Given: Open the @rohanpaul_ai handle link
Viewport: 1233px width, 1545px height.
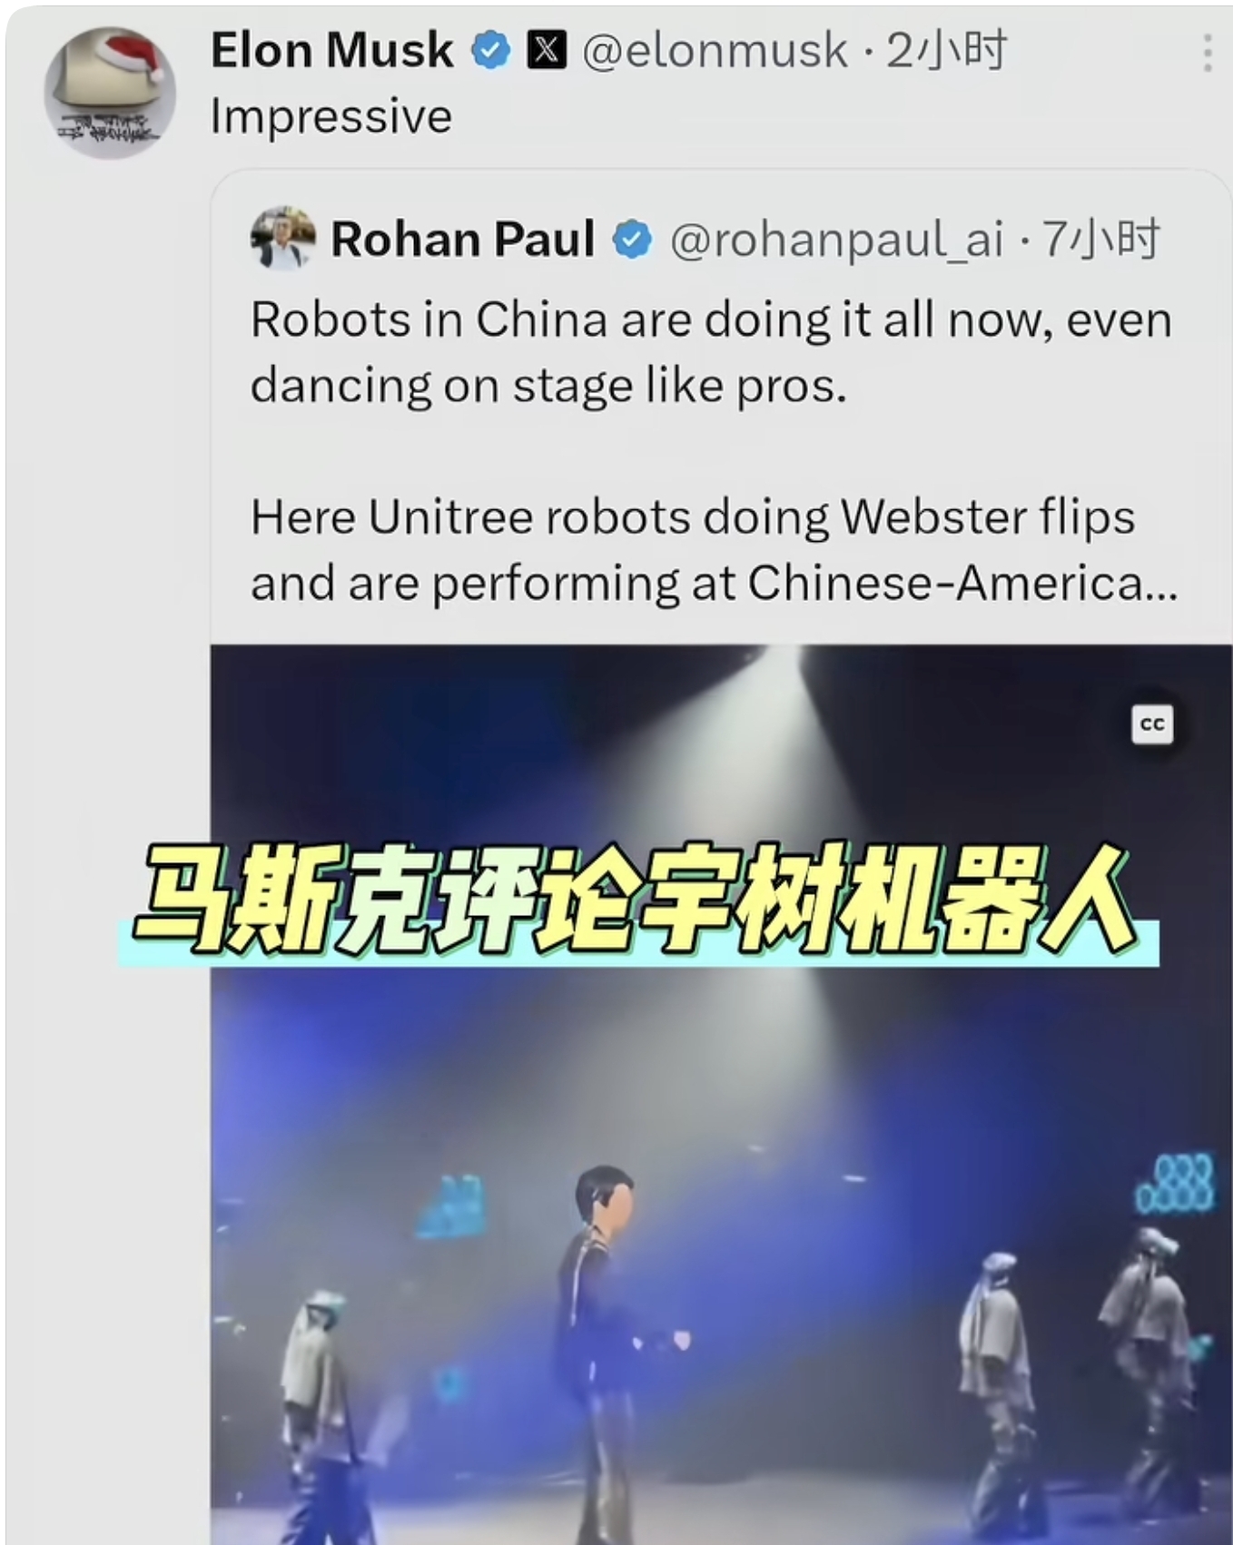Looking at the screenshot, I should pyautogui.click(x=837, y=240).
